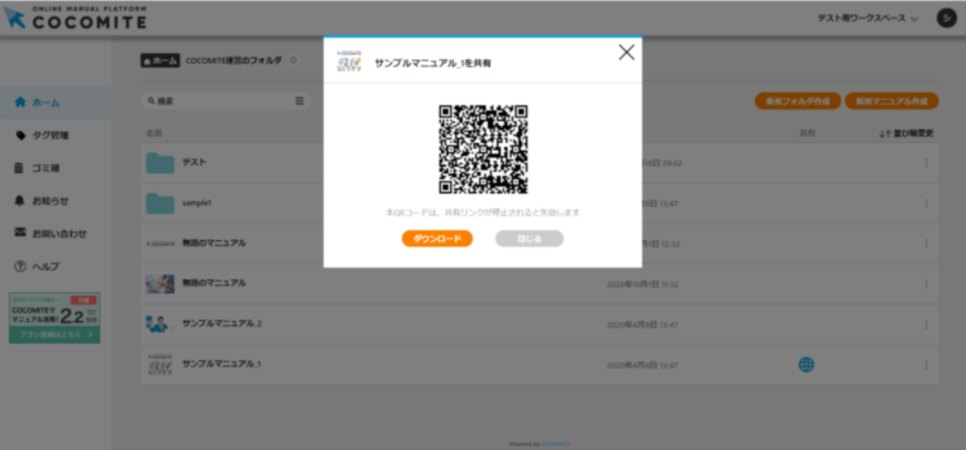
Task: Open more options for the 12:32 manual row
Action: pyautogui.click(x=926, y=244)
